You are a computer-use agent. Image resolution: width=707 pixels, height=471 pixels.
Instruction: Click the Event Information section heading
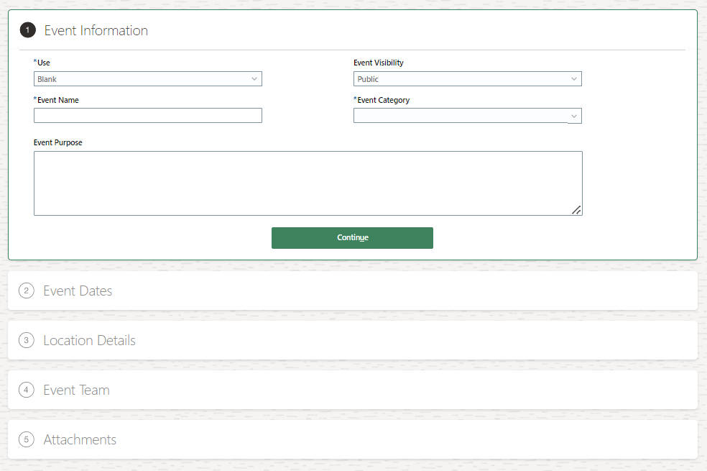pyautogui.click(x=96, y=30)
